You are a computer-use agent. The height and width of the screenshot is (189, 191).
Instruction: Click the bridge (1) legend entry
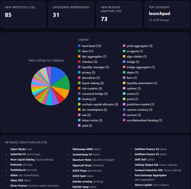click(131, 62)
